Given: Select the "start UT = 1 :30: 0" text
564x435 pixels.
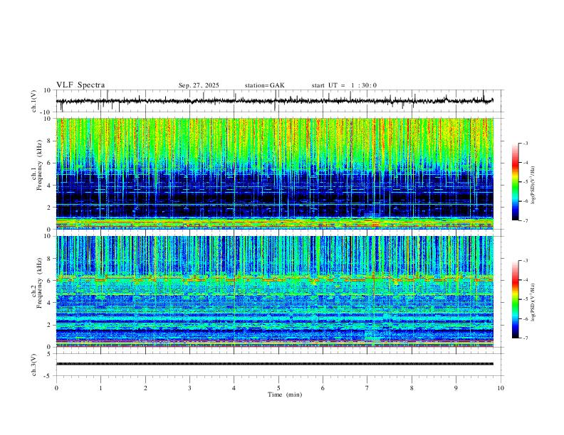Looking at the screenshot, I should pos(344,85).
